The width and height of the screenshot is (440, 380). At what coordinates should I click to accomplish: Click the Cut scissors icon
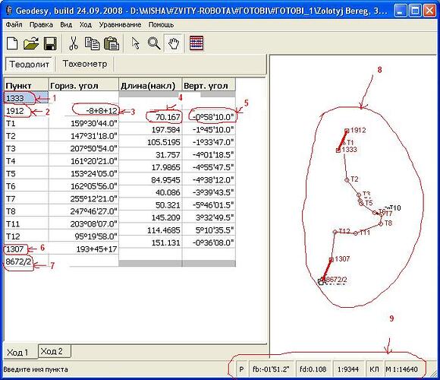[x=74, y=43]
